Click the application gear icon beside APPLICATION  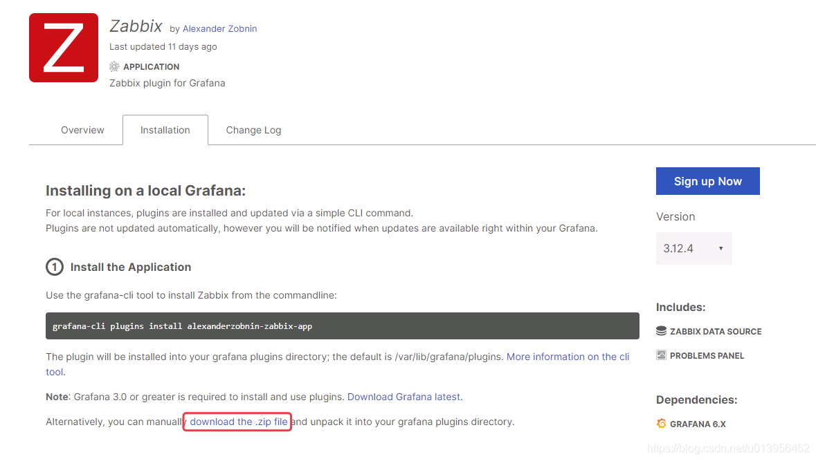click(114, 66)
